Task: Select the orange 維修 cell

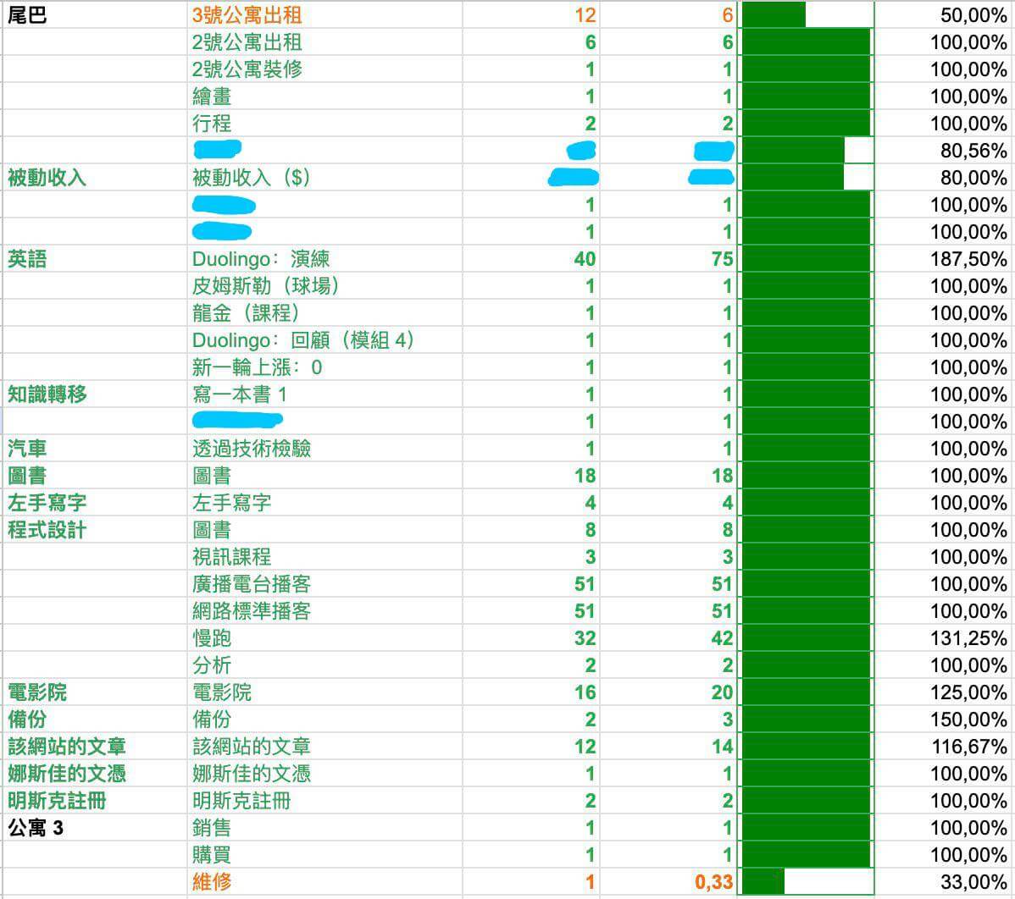Action: point(325,882)
